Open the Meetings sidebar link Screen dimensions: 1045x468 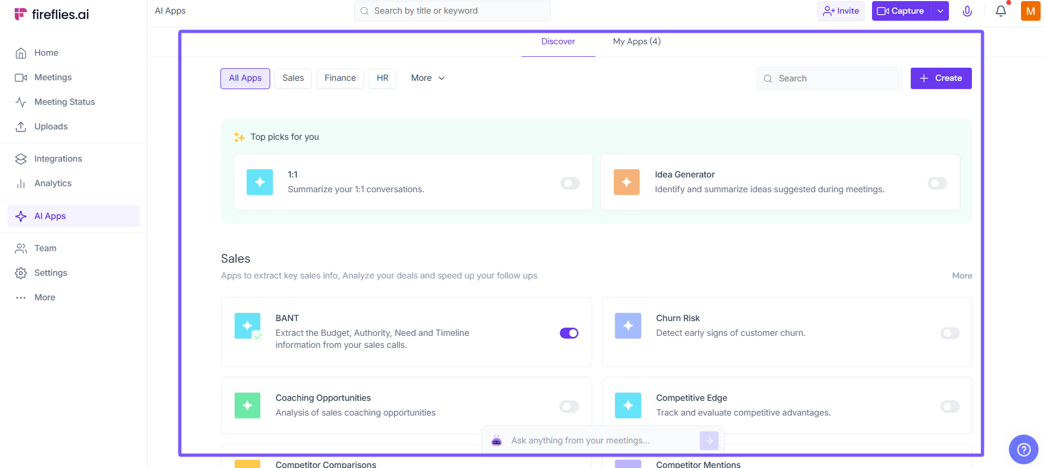pos(53,78)
